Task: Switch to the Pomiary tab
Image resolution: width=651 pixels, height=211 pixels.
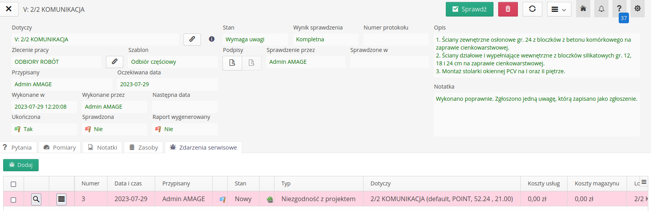Action: tap(60, 148)
